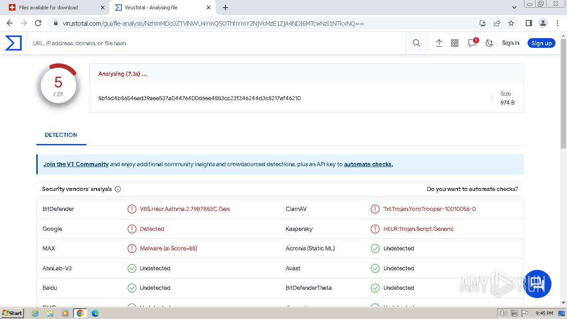Close the VirusTotal browser tab

[x=209, y=8]
